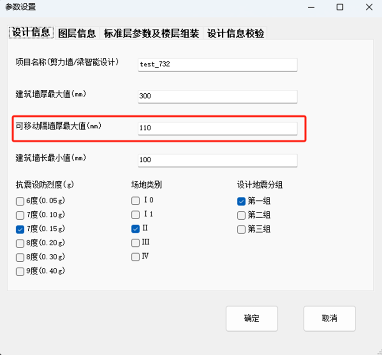The width and height of the screenshot is (382, 355).
Task: Enable the 6度(0.05g) checkbox
Action: pyautogui.click(x=20, y=202)
